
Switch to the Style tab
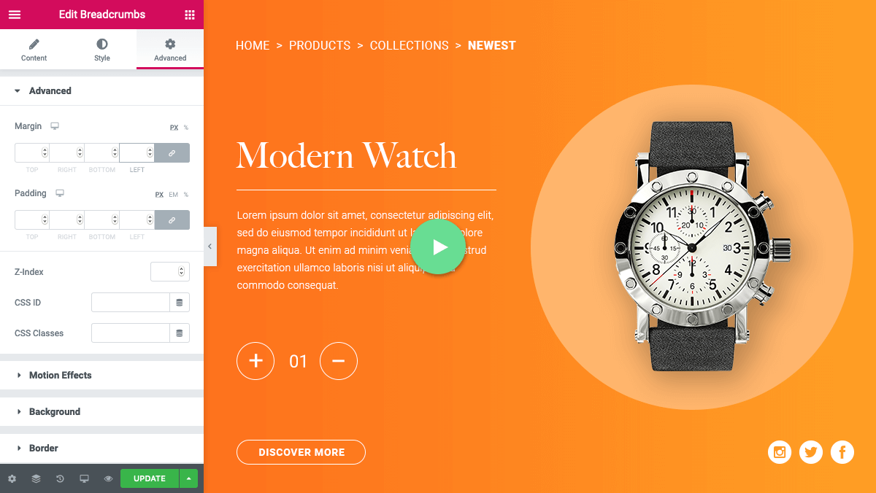tap(102, 50)
